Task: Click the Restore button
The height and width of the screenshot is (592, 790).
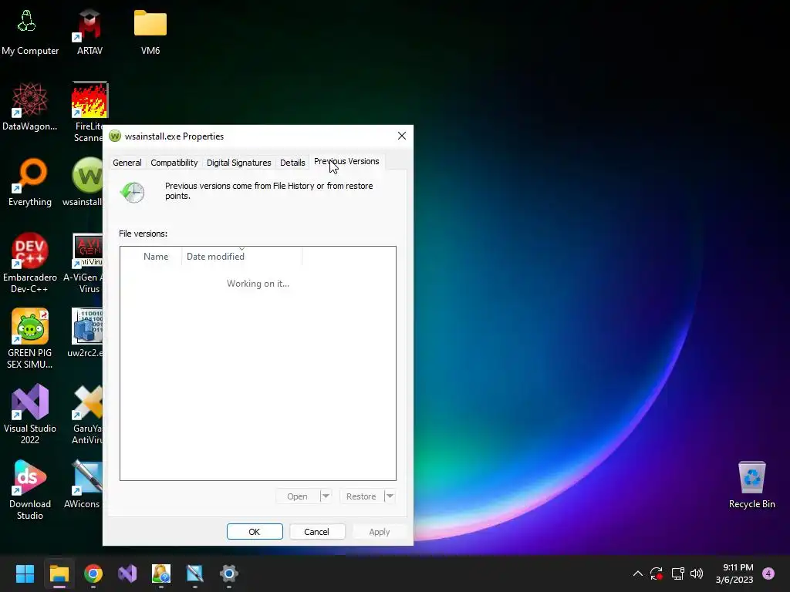Action: (361, 496)
